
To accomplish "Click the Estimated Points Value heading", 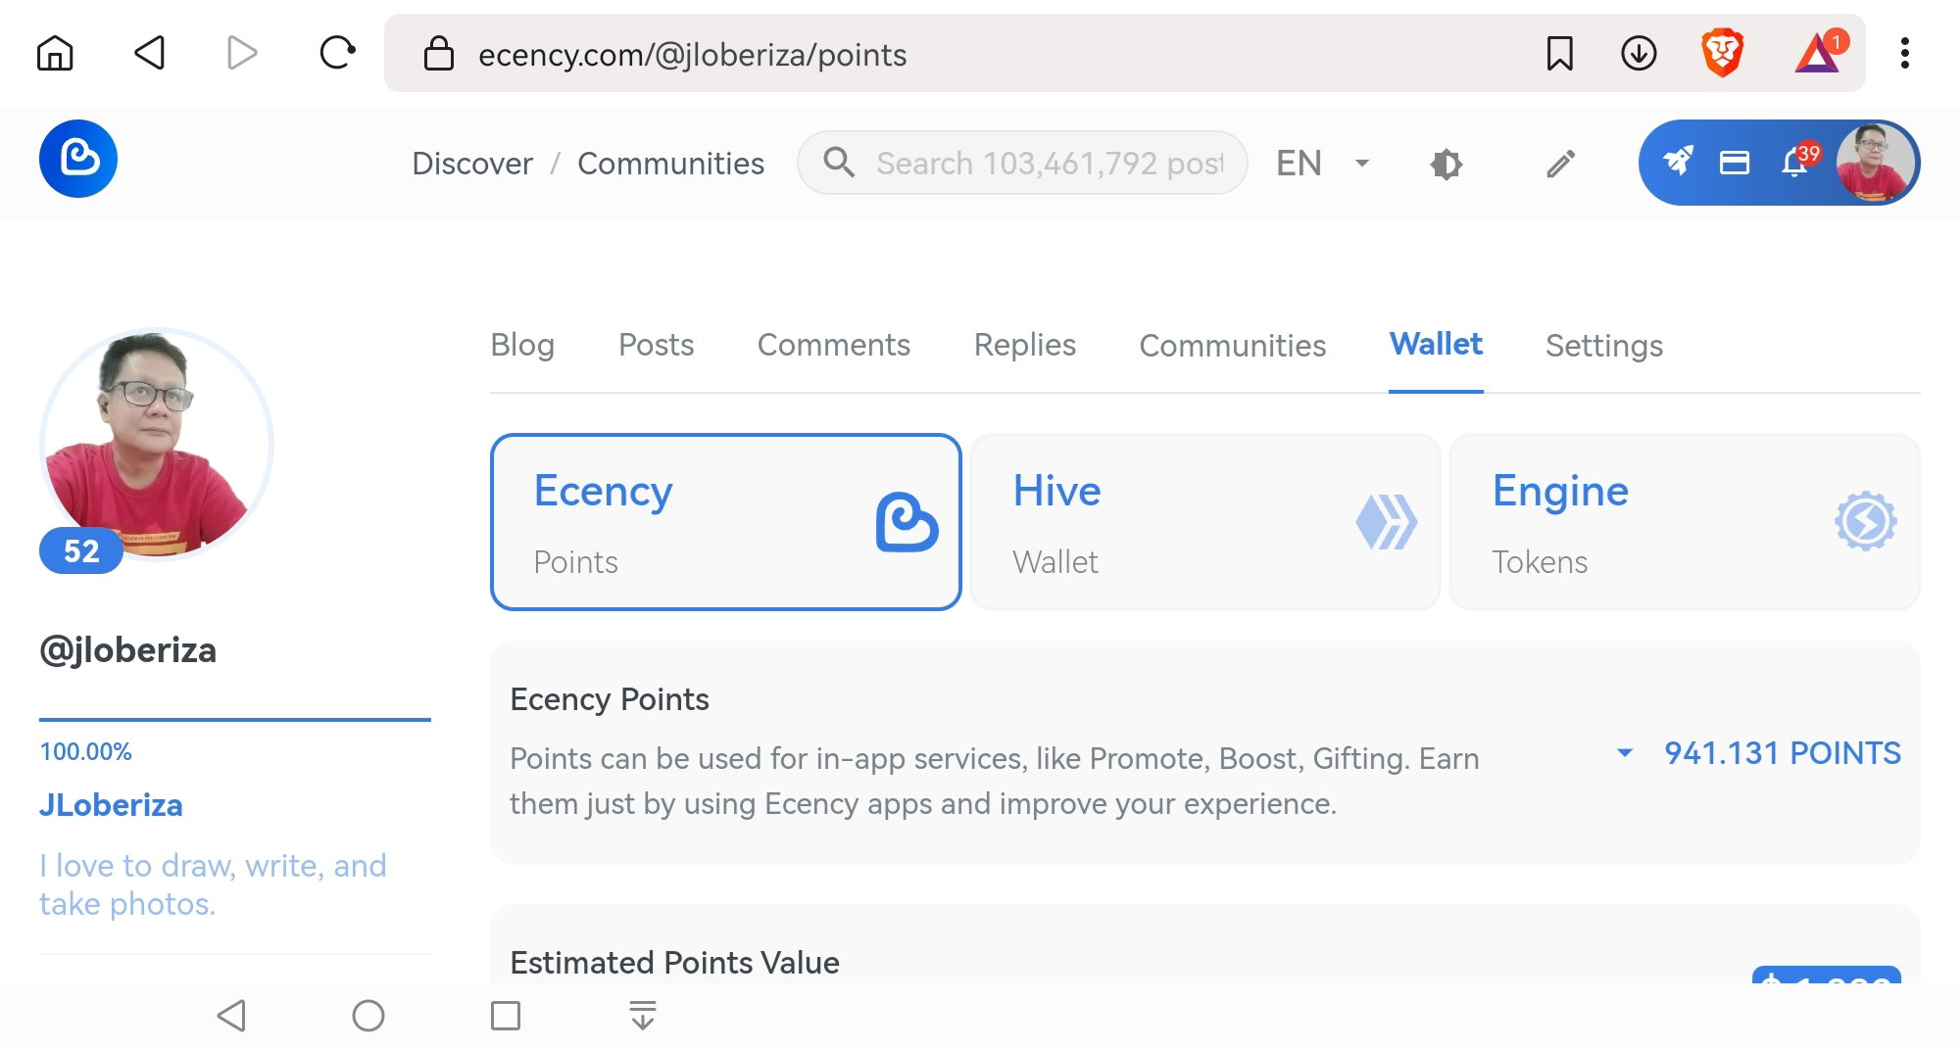I will [x=674, y=963].
